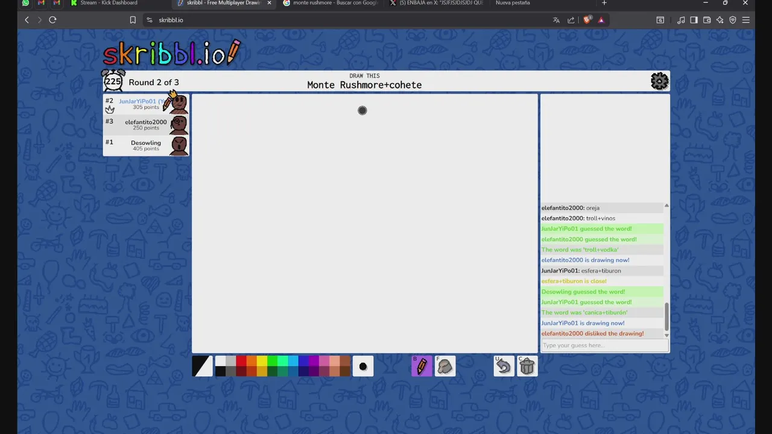Pick the orange color
Image resolution: width=772 pixels, height=434 pixels.
tap(252, 361)
